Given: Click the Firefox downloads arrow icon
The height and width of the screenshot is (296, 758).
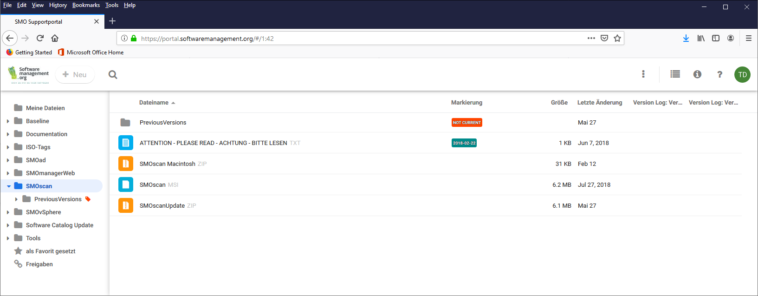Looking at the screenshot, I should pyautogui.click(x=686, y=39).
